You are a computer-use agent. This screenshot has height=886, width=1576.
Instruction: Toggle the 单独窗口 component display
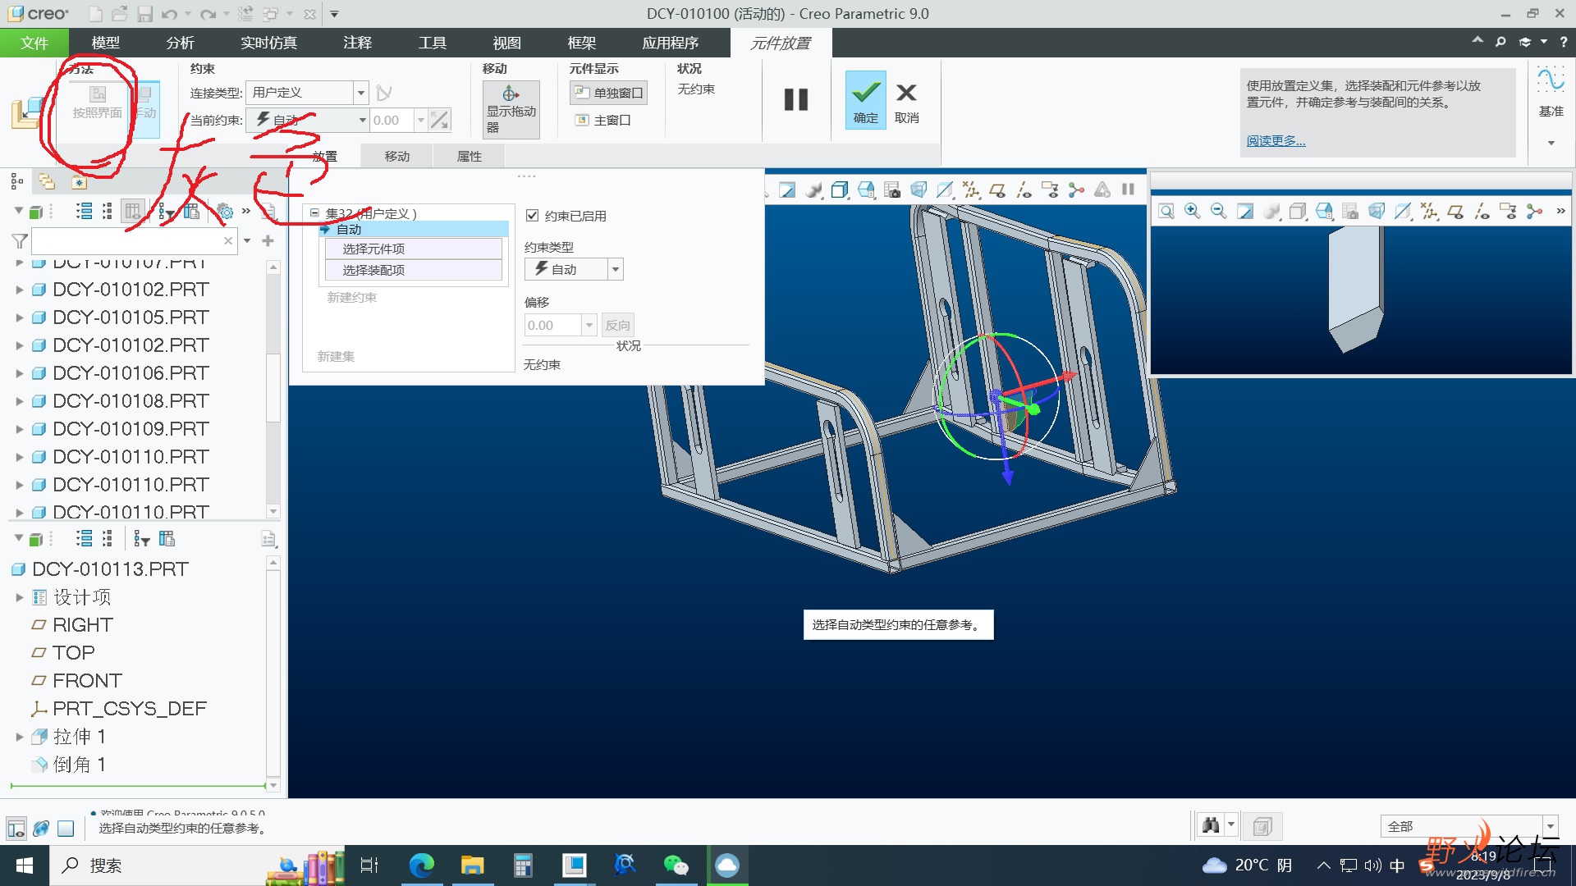608,93
